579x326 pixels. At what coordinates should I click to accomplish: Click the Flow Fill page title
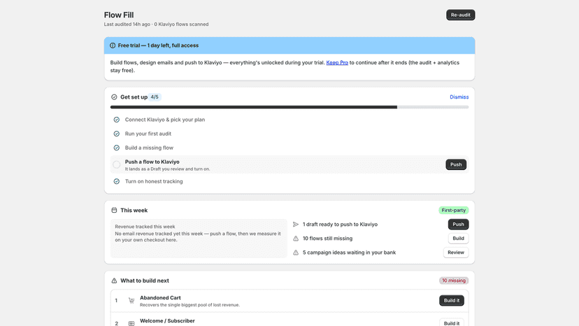tap(119, 15)
